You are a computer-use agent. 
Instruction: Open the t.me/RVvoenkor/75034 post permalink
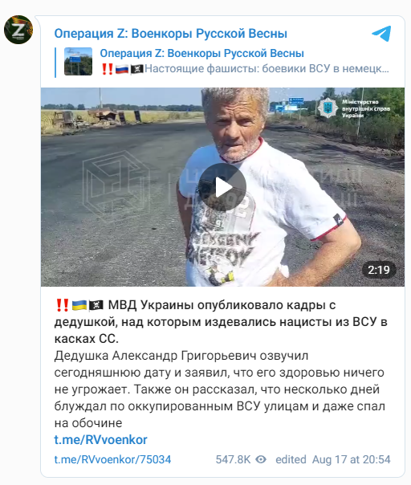point(112,459)
